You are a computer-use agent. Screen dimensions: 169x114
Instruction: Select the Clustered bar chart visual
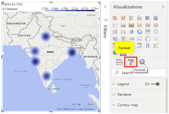click(x=131, y=18)
